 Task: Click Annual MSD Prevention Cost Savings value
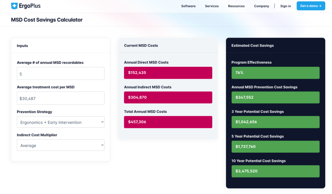(x=275, y=97)
